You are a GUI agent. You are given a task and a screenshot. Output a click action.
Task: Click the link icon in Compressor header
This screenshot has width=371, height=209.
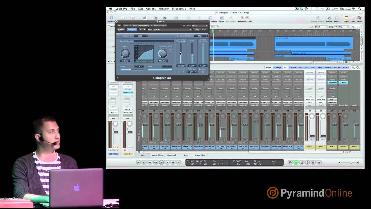[x=119, y=26]
